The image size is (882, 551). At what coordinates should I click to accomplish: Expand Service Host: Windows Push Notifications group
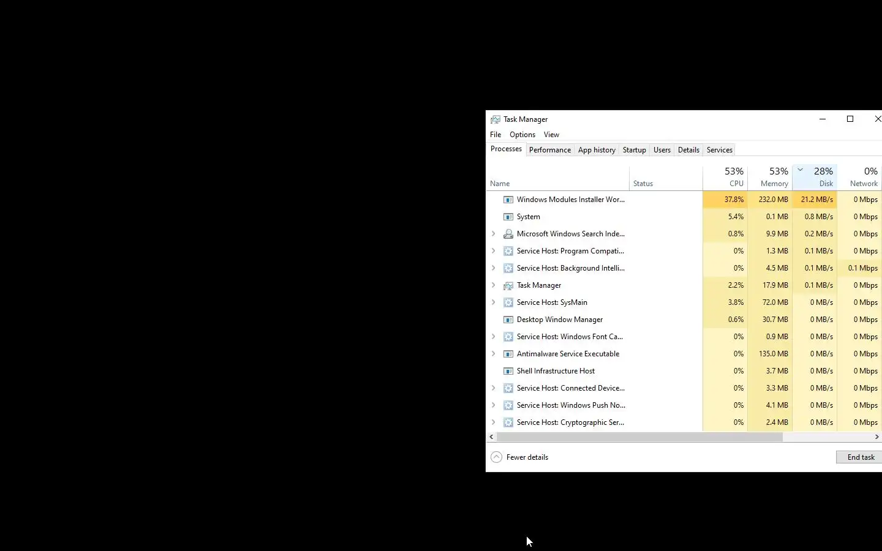tap(494, 405)
